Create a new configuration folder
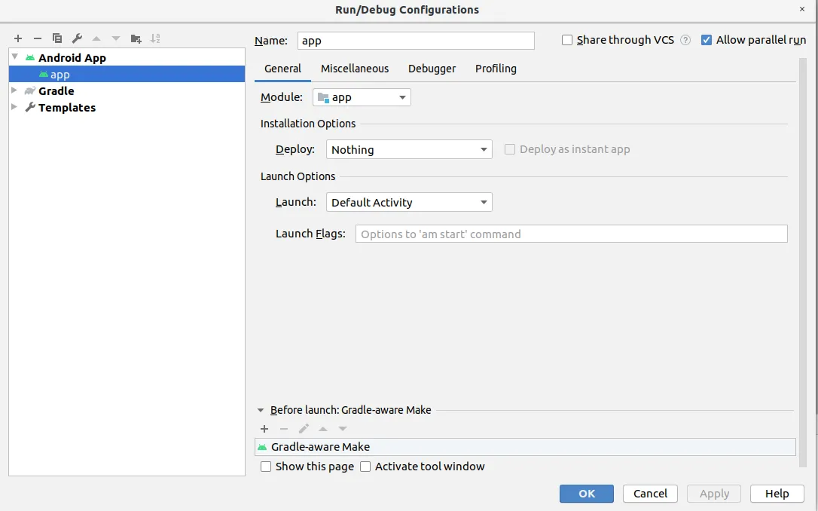818x511 pixels. click(136, 38)
